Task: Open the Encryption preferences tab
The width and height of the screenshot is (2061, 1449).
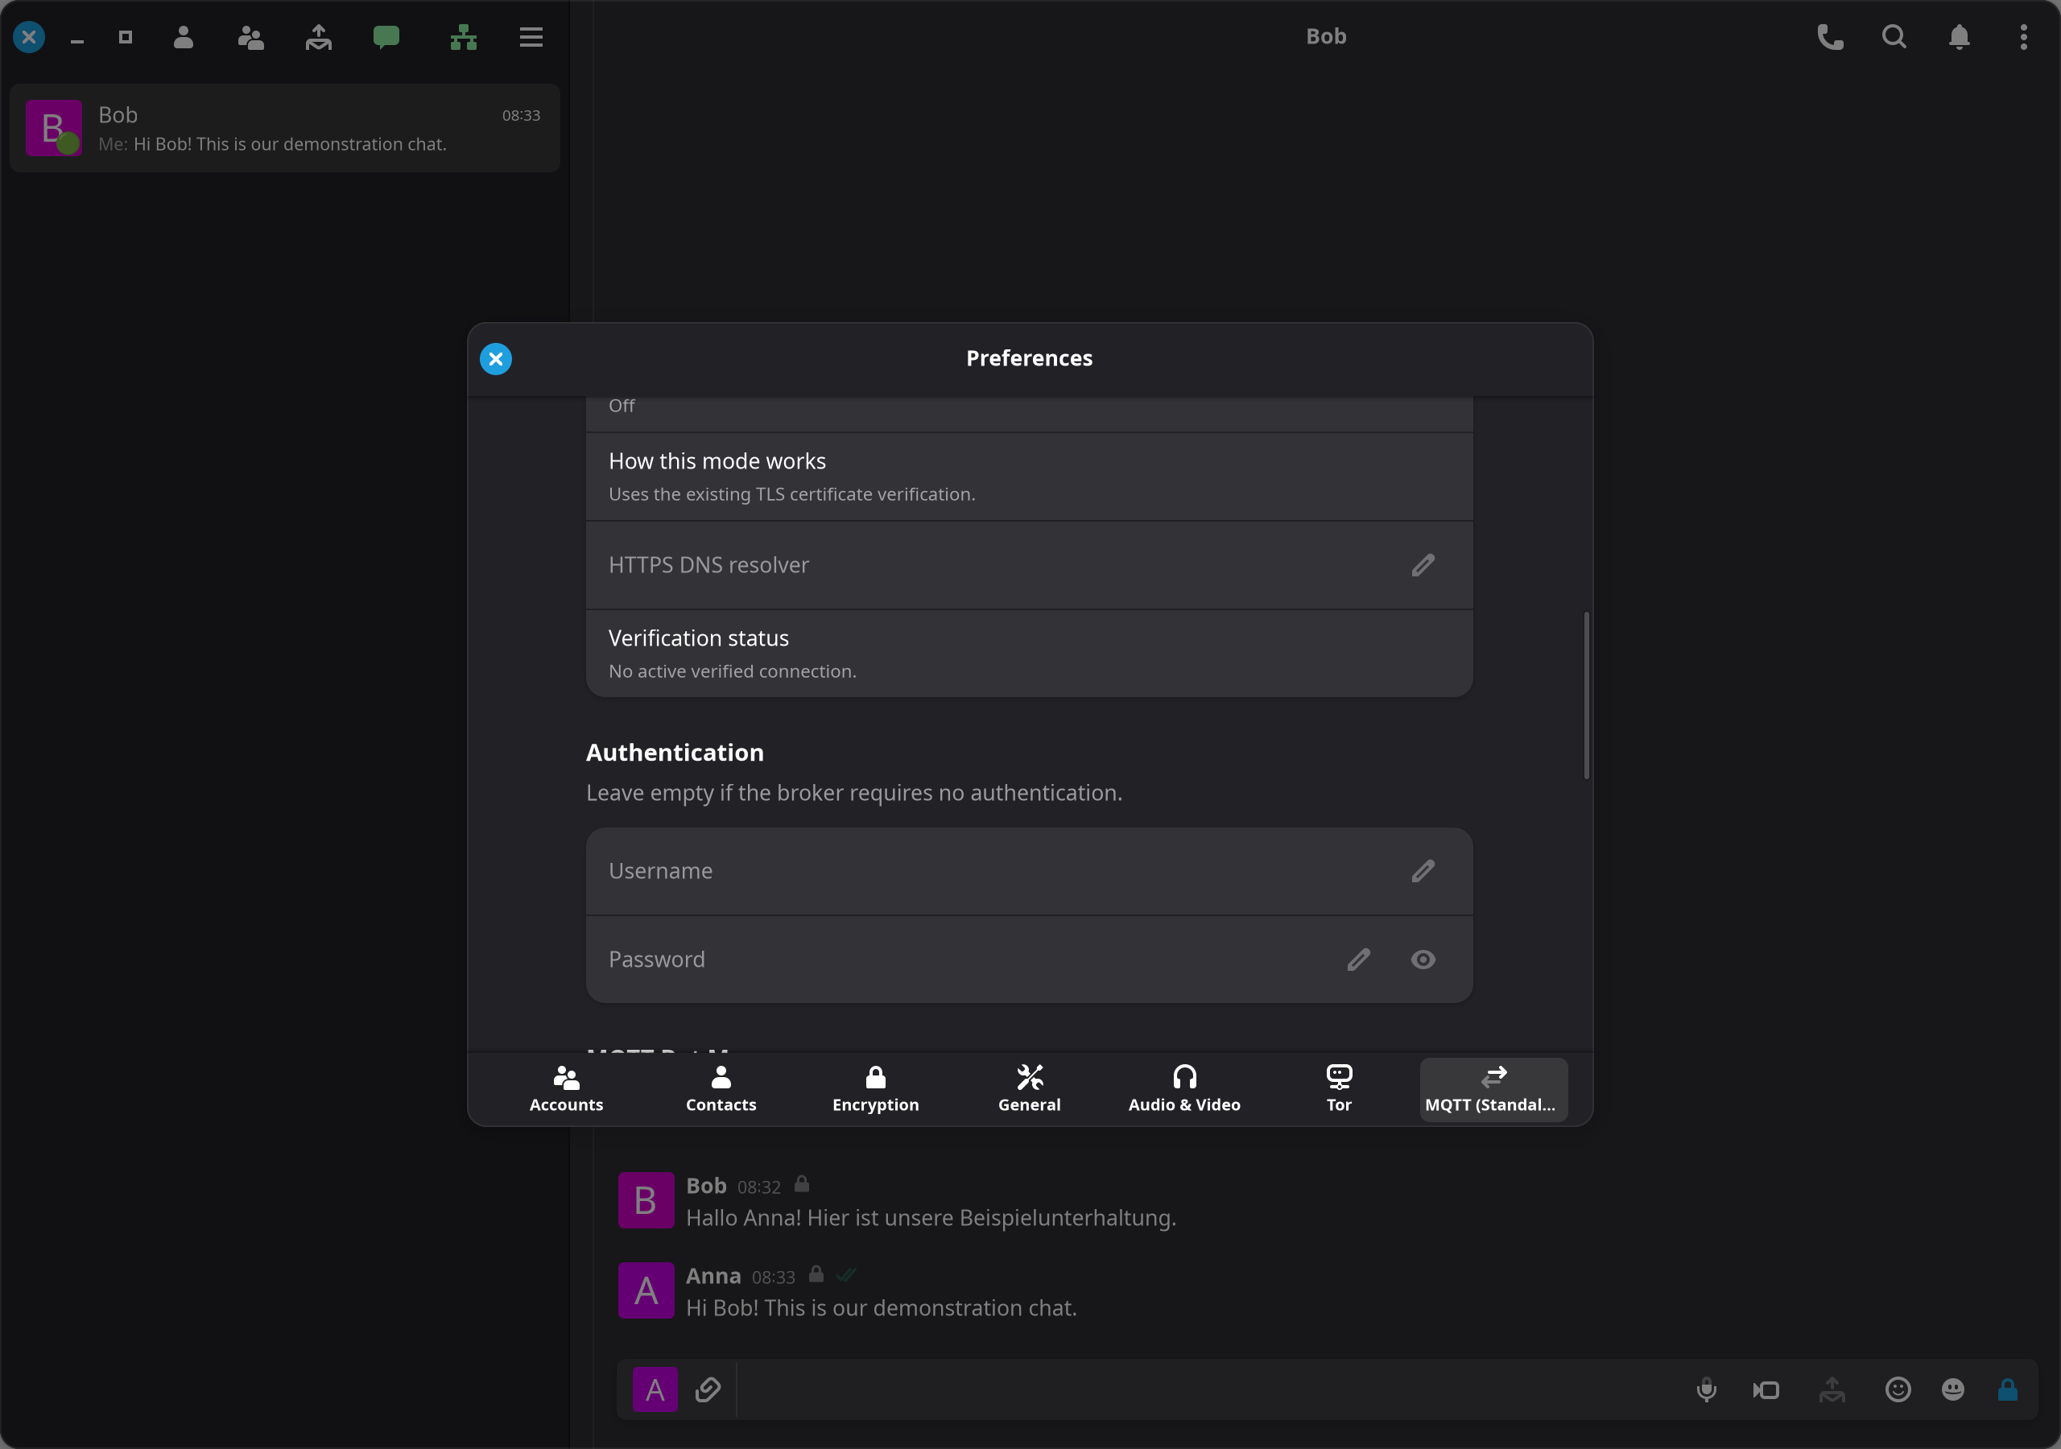Action: 875,1089
